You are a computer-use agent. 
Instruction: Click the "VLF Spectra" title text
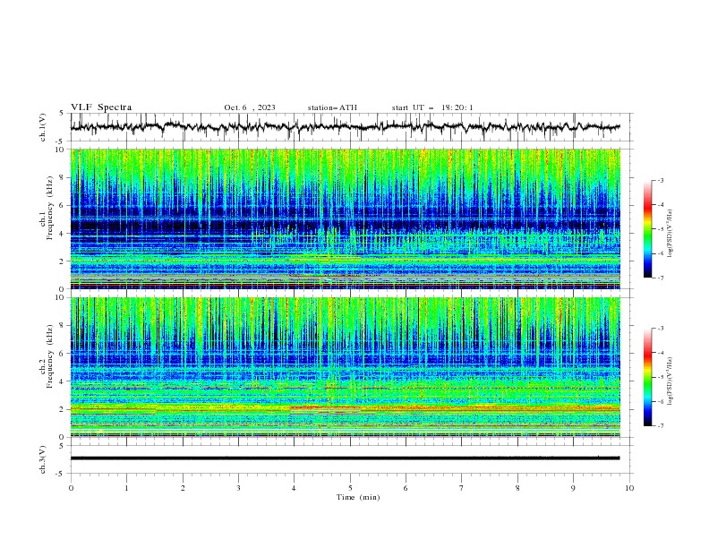pos(101,107)
